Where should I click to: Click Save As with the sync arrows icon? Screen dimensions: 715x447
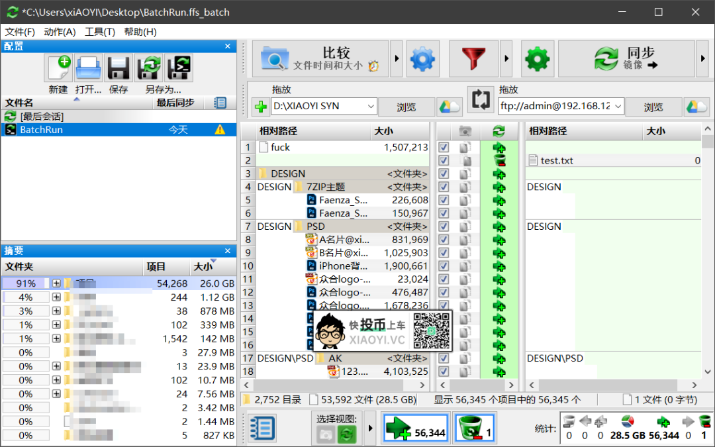point(149,68)
